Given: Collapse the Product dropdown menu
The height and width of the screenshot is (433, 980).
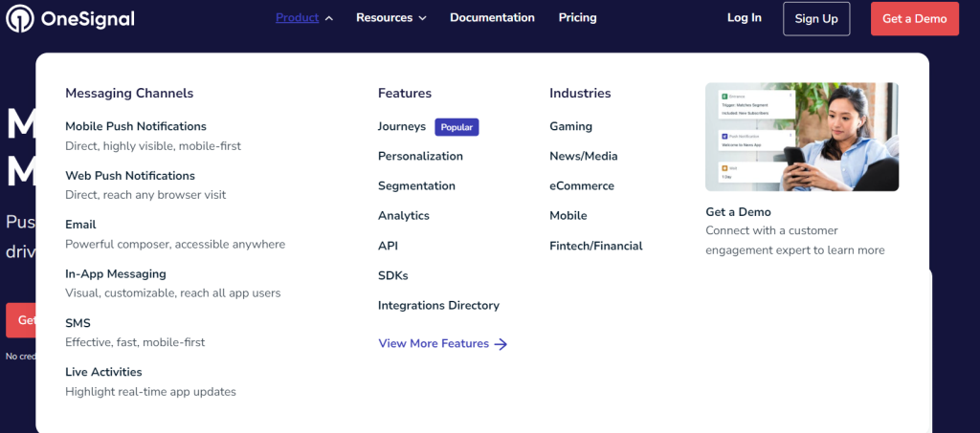Looking at the screenshot, I should (303, 18).
